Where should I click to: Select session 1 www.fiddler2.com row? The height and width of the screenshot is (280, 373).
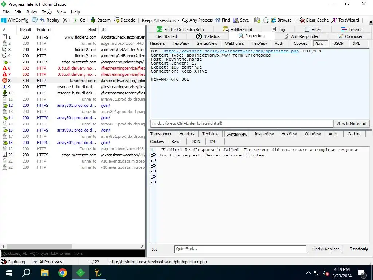point(73,37)
